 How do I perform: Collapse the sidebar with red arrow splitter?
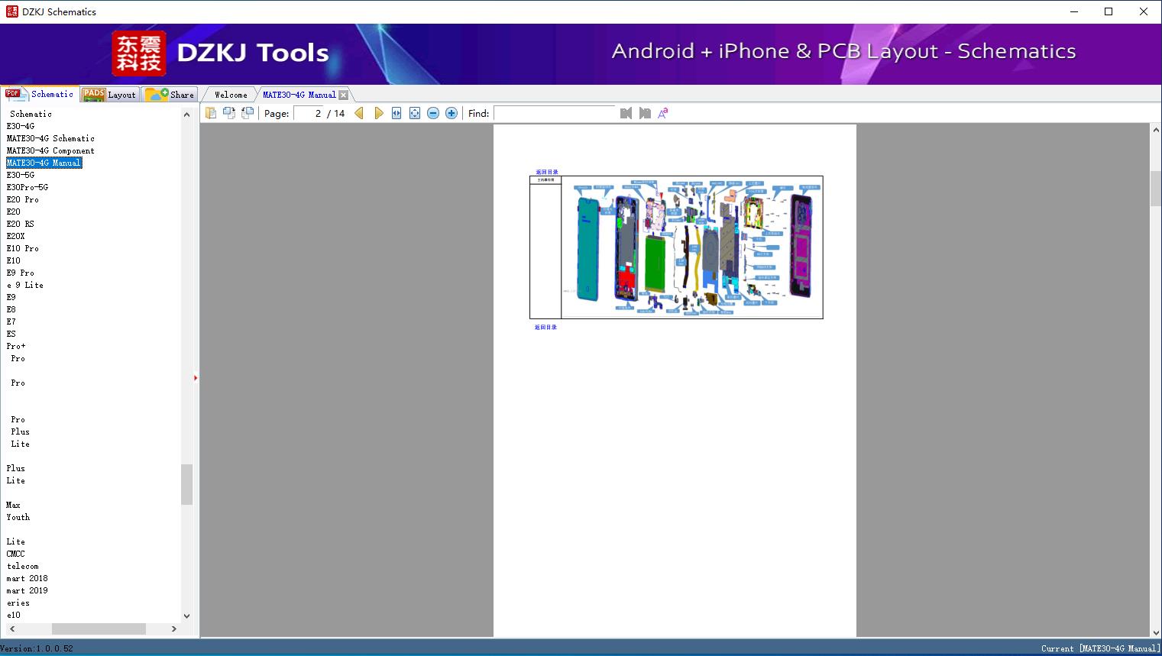coord(196,378)
